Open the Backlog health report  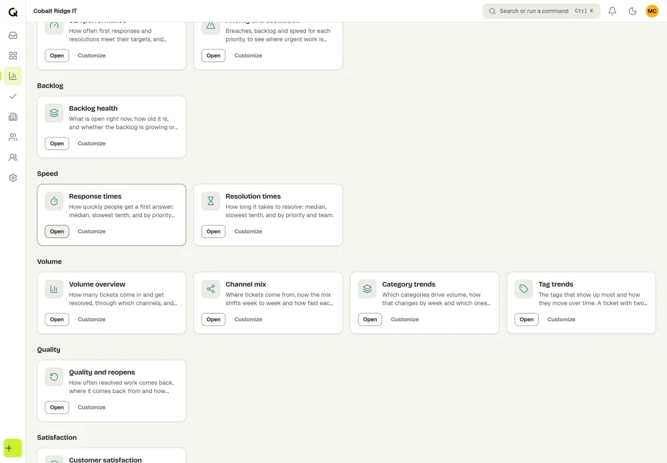tap(57, 144)
